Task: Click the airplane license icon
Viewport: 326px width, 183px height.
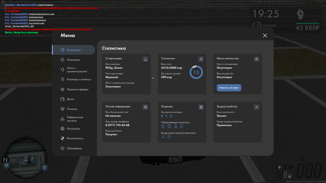Action: (x=163, y=136)
